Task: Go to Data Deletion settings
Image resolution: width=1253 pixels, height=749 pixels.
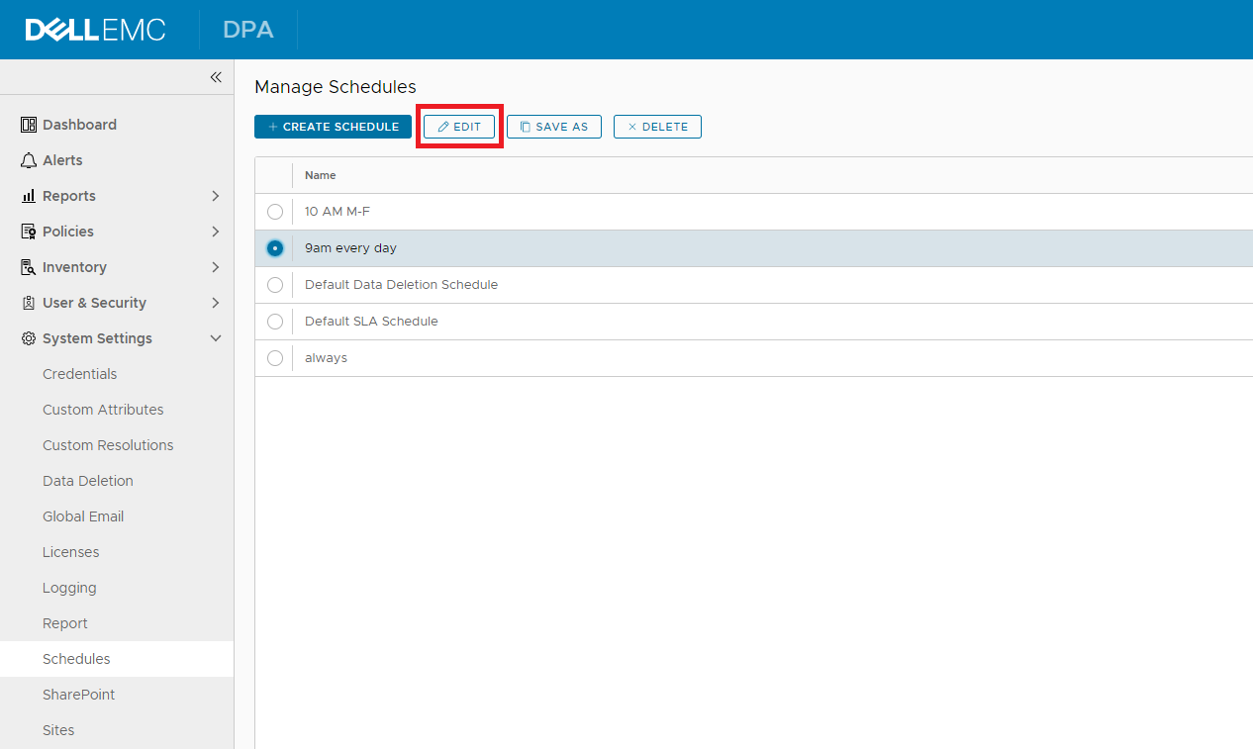Action: [87, 481]
